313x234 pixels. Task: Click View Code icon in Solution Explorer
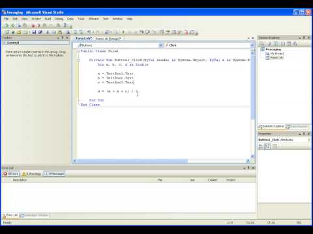tap(282, 44)
